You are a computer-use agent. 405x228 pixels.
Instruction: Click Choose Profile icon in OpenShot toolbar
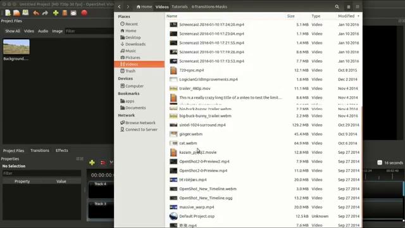click(65, 13)
